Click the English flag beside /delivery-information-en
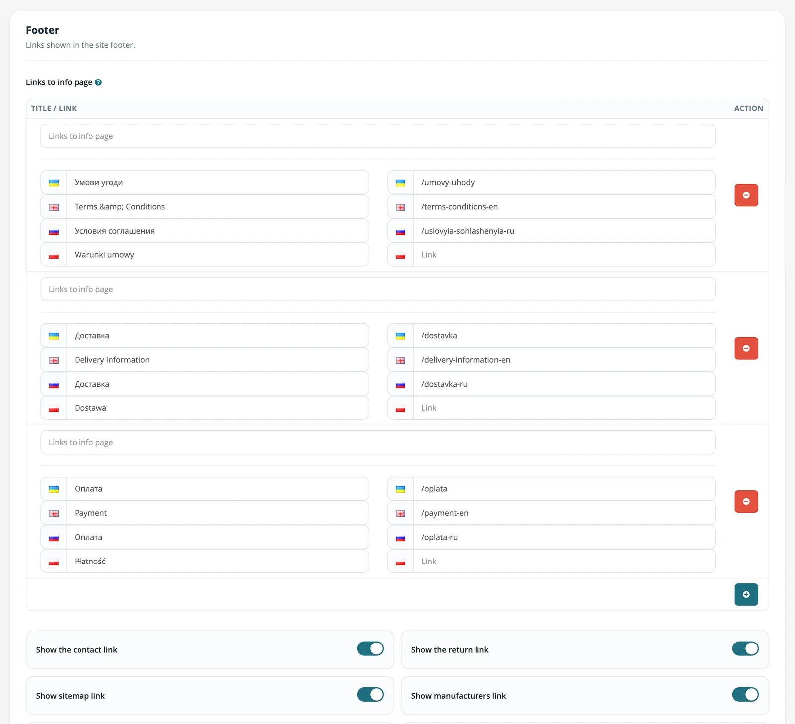Screen dimensions: 795x724 (x=400, y=360)
